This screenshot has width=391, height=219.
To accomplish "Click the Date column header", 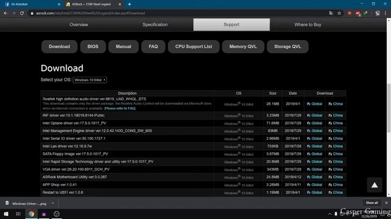I will [x=293, y=93].
